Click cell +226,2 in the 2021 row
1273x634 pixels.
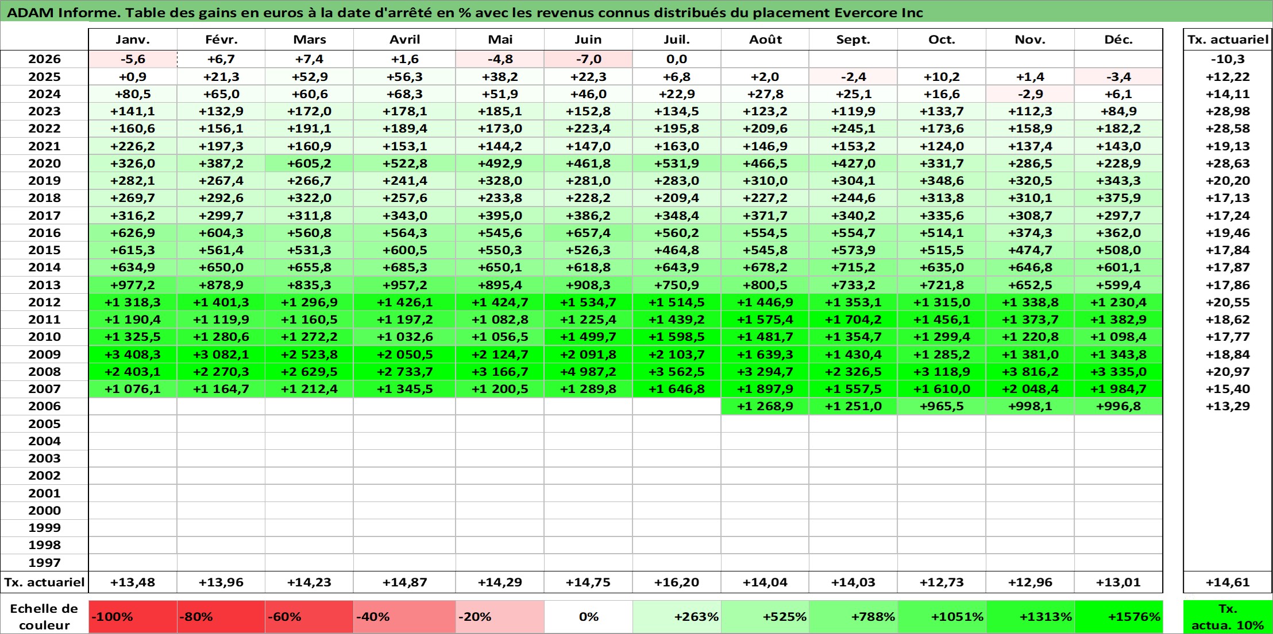point(133,146)
